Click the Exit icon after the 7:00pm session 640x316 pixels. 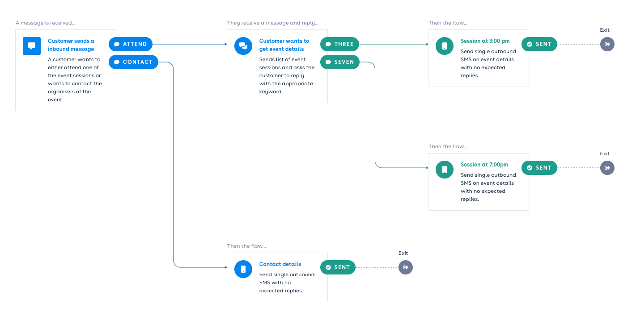point(607,168)
